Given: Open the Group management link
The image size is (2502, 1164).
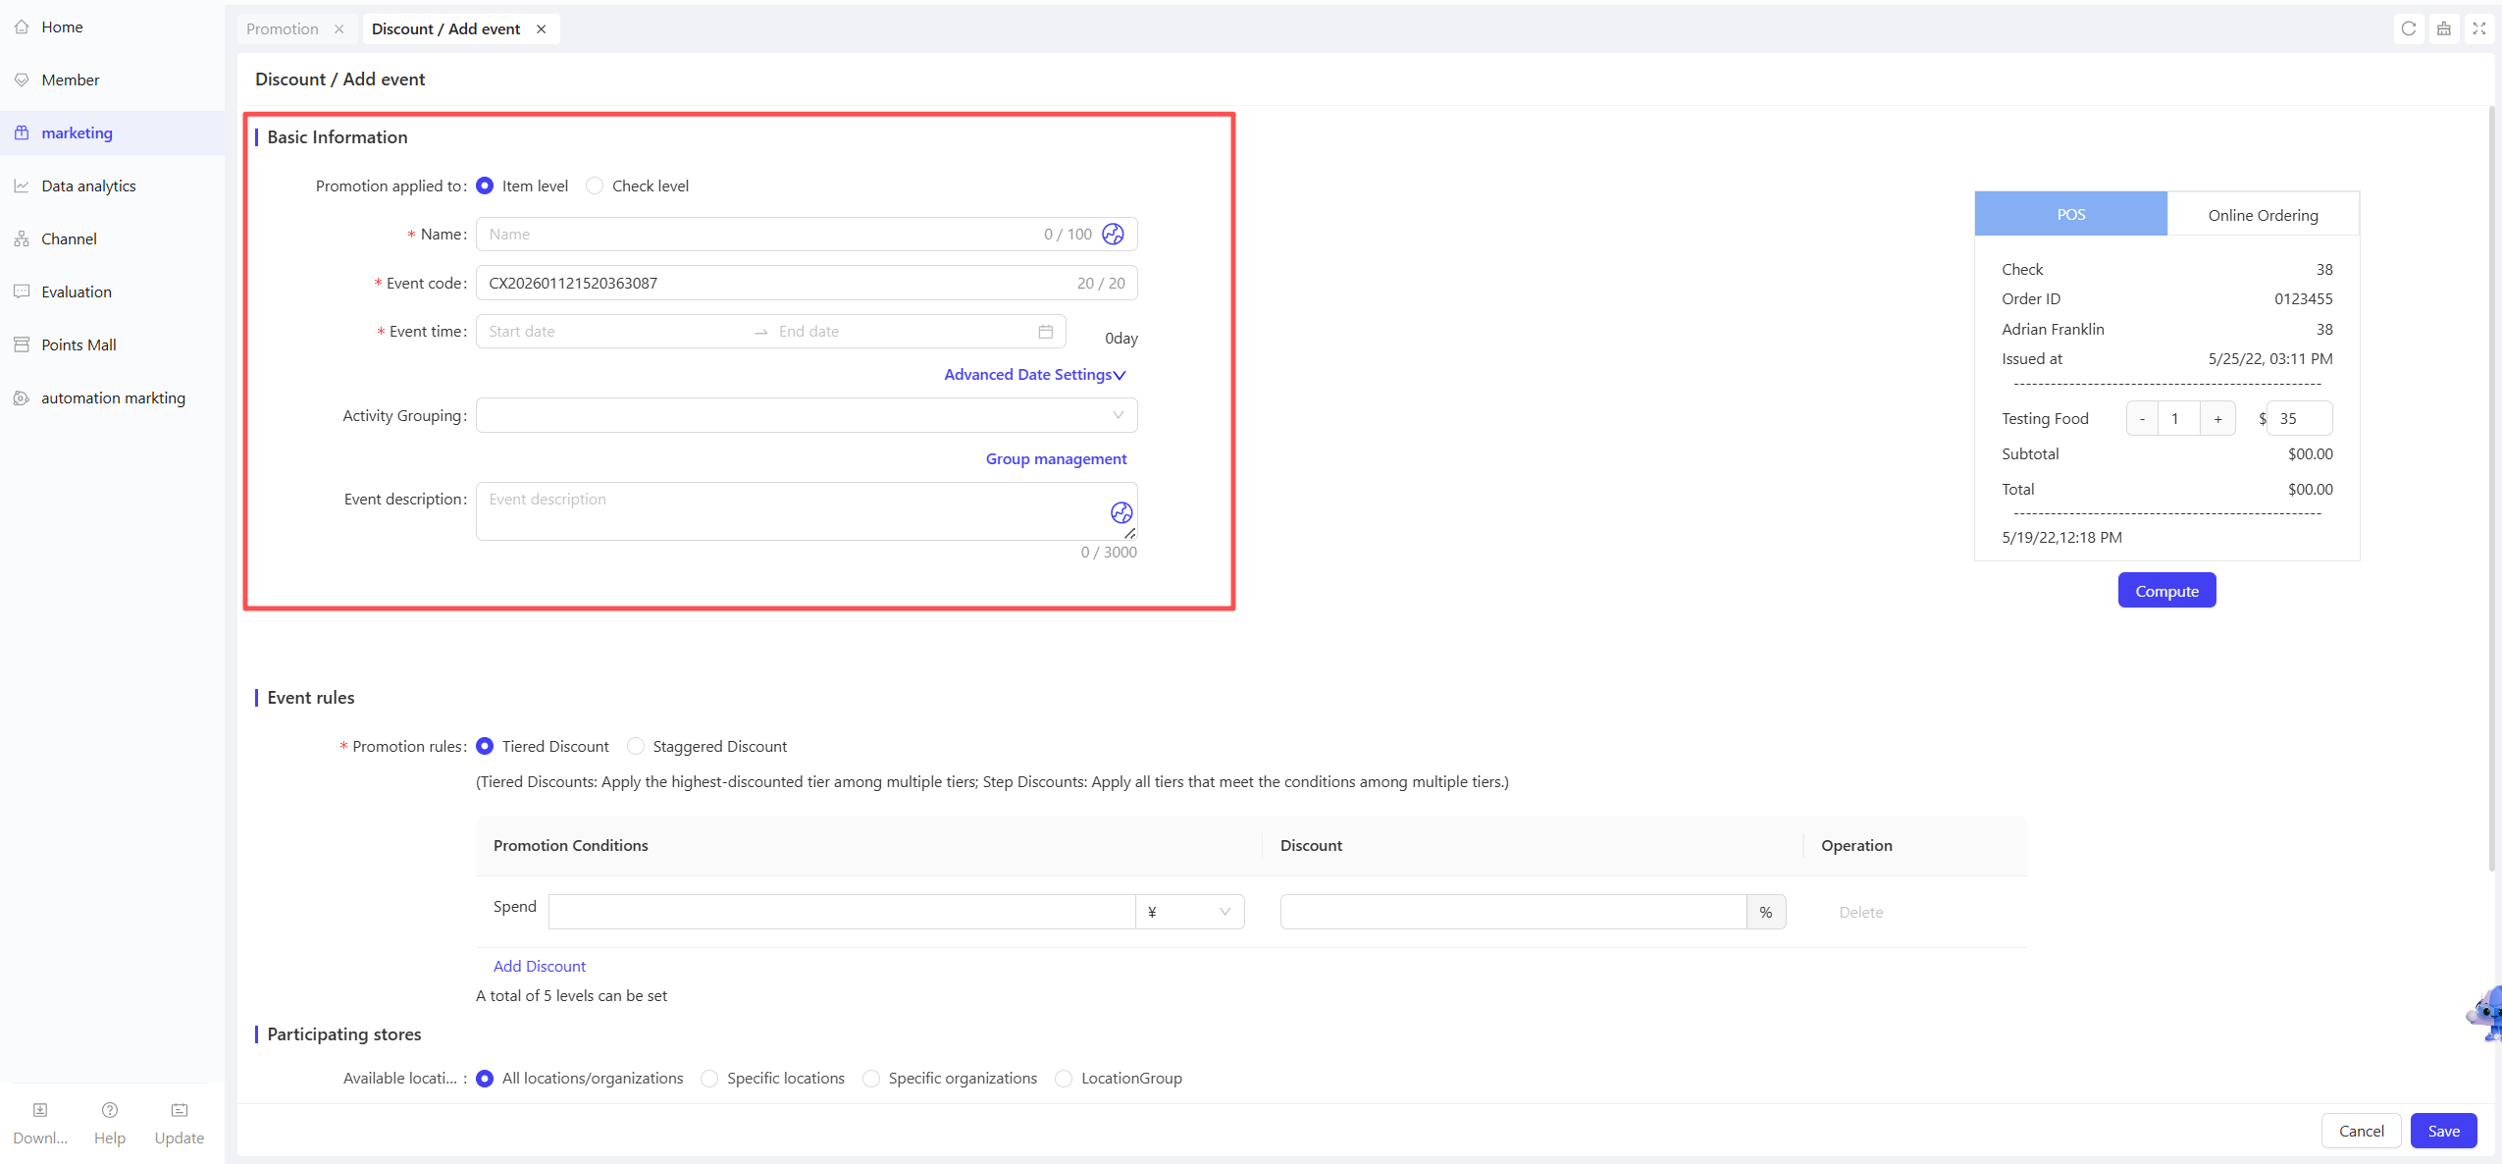Looking at the screenshot, I should click(x=1056, y=458).
